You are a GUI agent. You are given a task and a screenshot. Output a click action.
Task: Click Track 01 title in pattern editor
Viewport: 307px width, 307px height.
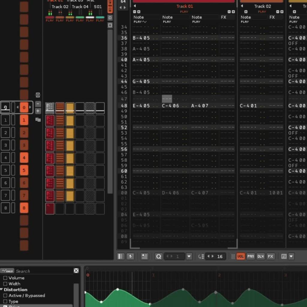coord(185,6)
